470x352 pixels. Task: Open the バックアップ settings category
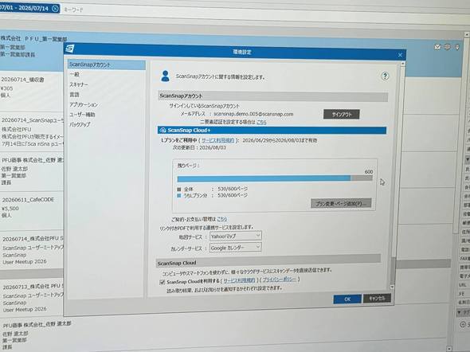[80, 124]
